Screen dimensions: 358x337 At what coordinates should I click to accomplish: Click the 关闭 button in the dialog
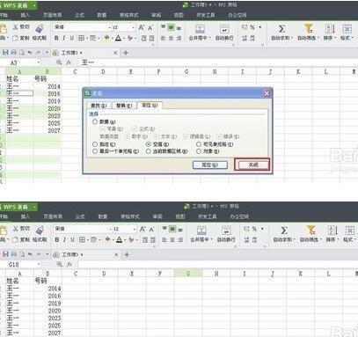click(x=253, y=165)
